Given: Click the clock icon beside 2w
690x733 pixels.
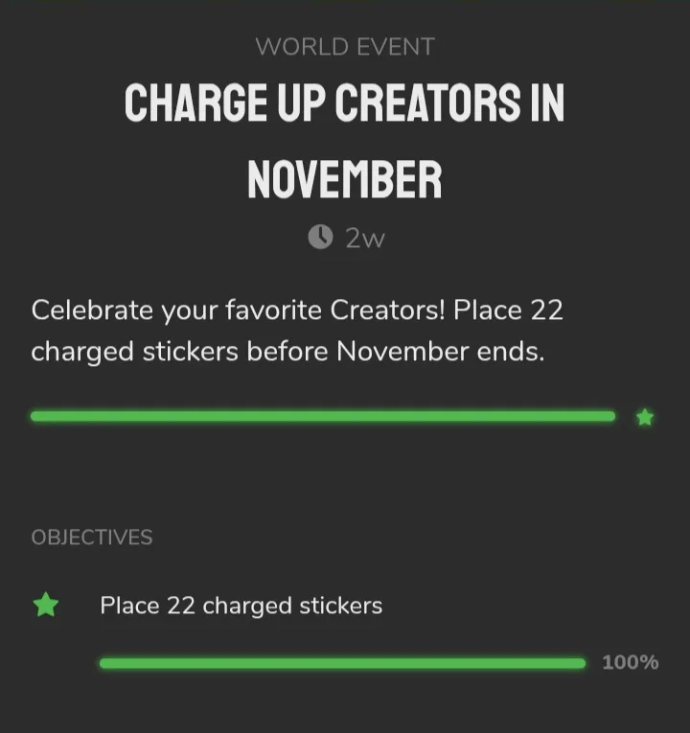Looking at the screenshot, I should [x=320, y=238].
